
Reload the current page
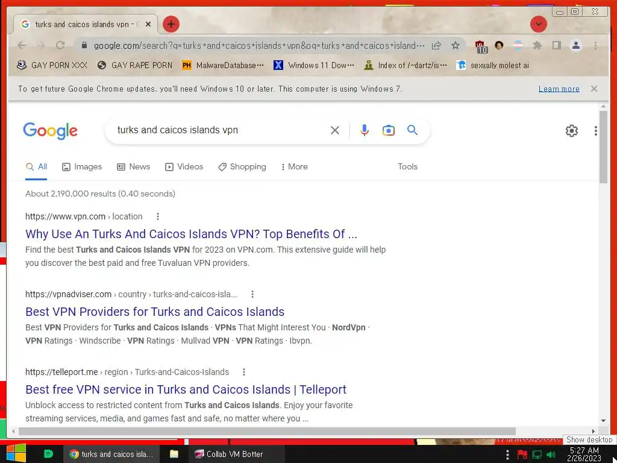(60, 46)
